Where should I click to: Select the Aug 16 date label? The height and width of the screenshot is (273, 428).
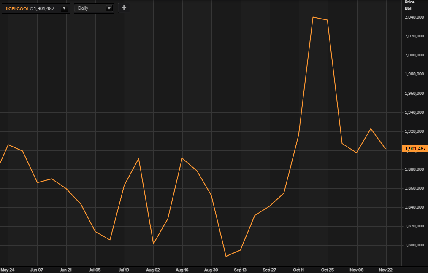[x=182, y=270]
